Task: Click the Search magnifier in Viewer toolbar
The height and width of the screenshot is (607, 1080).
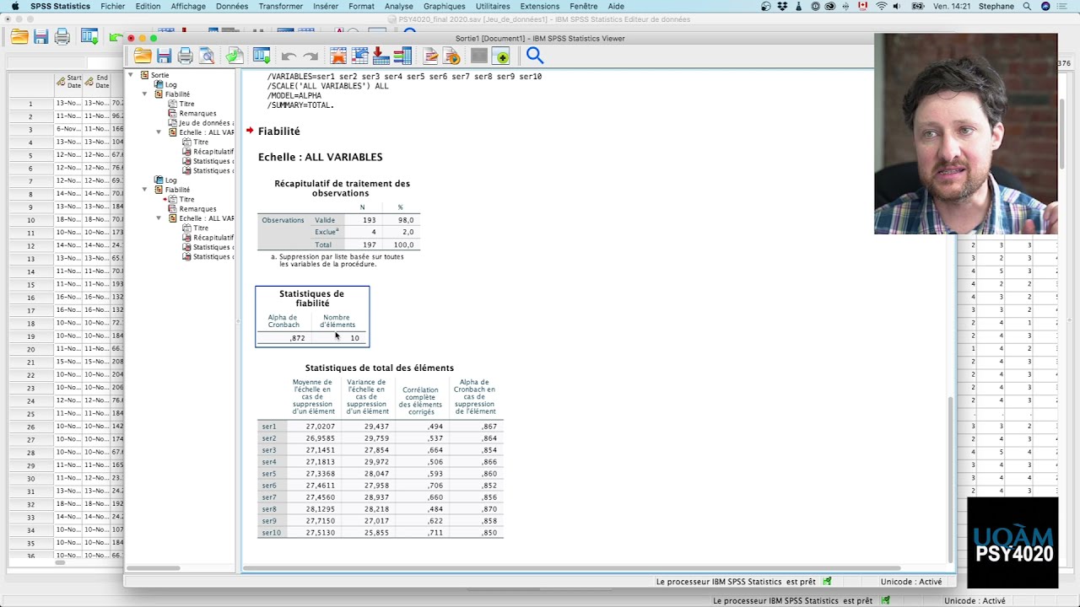Action: tap(534, 56)
